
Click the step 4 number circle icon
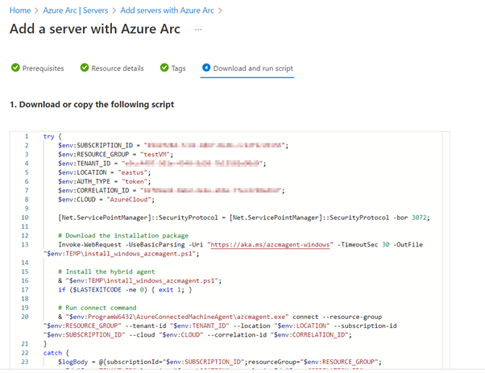(x=206, y=68)
